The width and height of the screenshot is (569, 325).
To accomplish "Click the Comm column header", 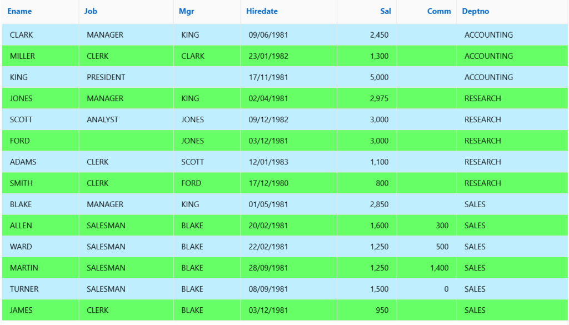I will tap(439, 11).
